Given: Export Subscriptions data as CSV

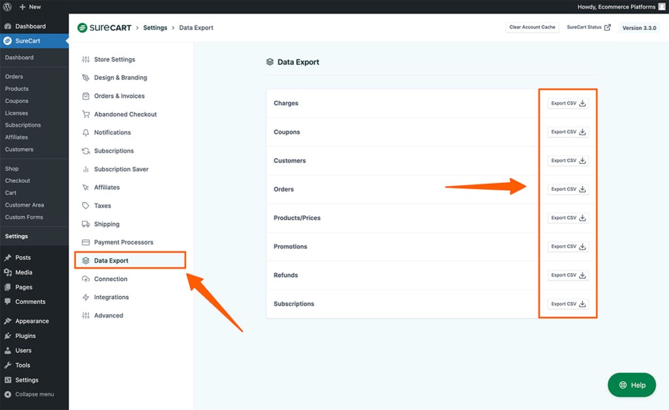Looking at the screenshot, I should pyautogui.click(x=568, y=304).
